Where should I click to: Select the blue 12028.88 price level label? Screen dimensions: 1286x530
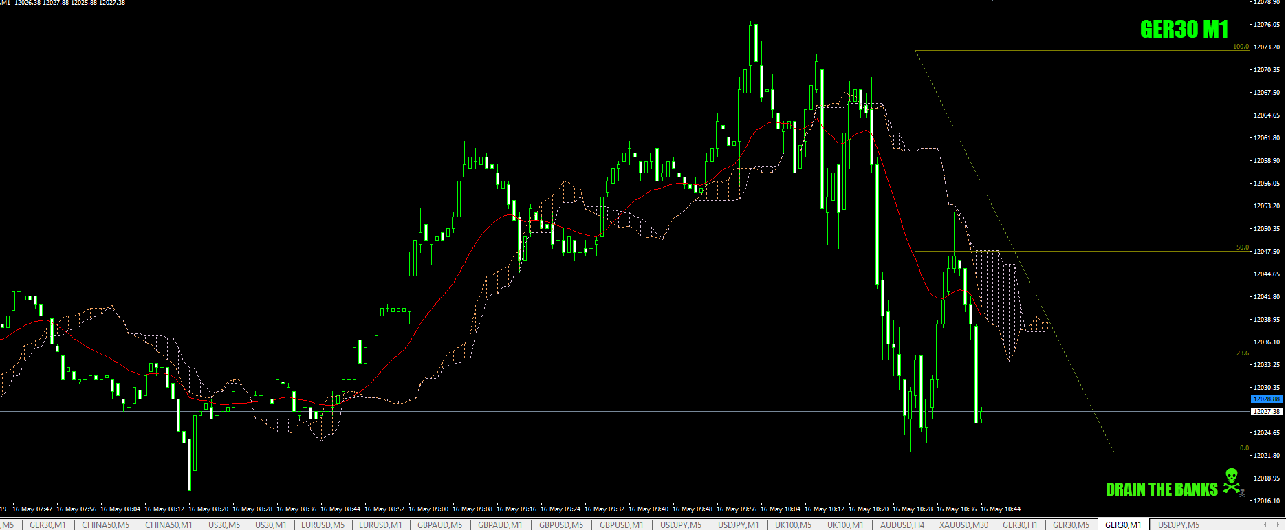tap(1266, 399)
